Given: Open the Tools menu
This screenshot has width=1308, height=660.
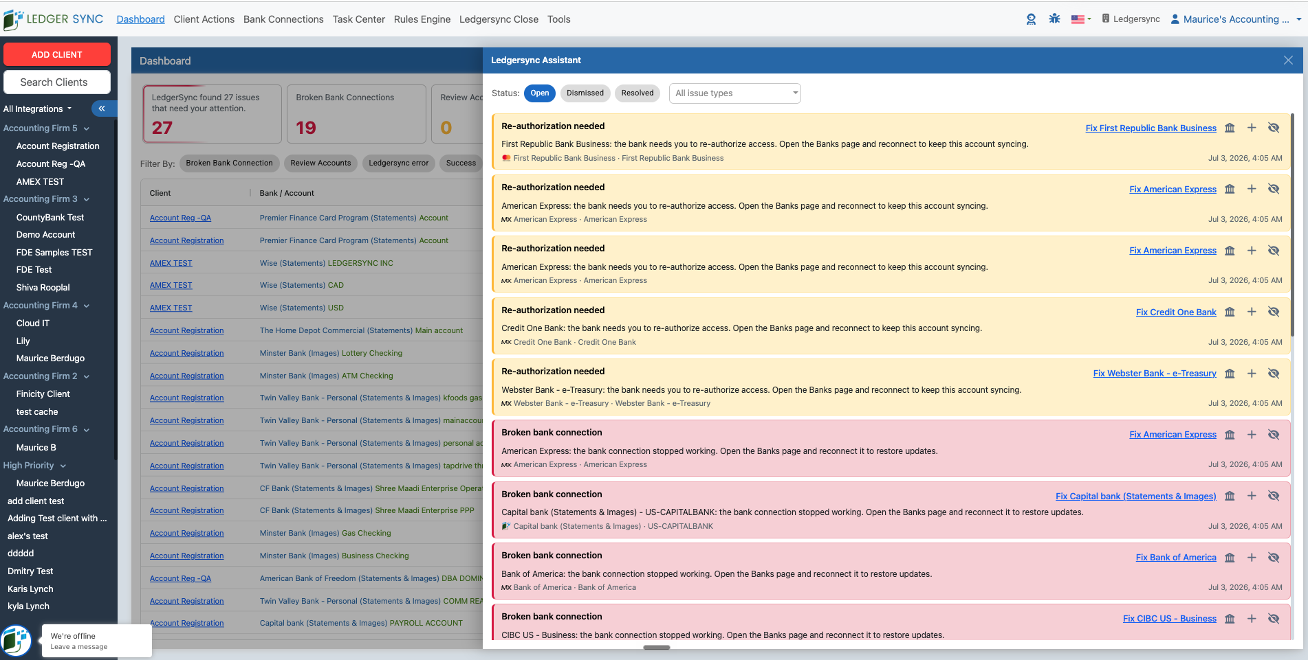Looking at the screenshot, I should click(x=559, y=19).
